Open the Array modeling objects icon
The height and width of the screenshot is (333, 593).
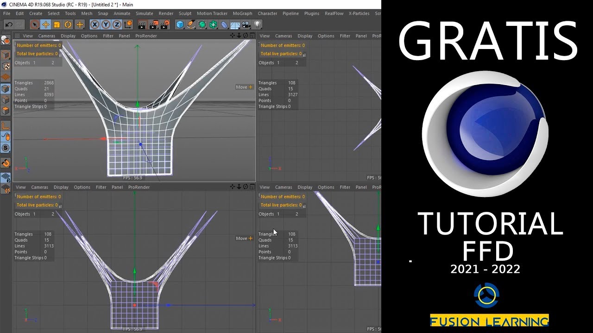click(214, 25)
